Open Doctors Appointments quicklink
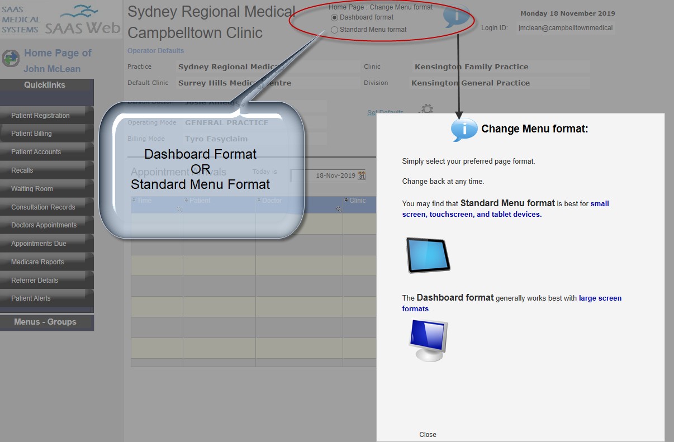The height and width of the screenshot is (442, 674). pyautogui.click(x=47, y=225)
